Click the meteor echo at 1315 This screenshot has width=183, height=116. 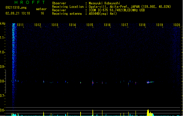pos(93,83)
